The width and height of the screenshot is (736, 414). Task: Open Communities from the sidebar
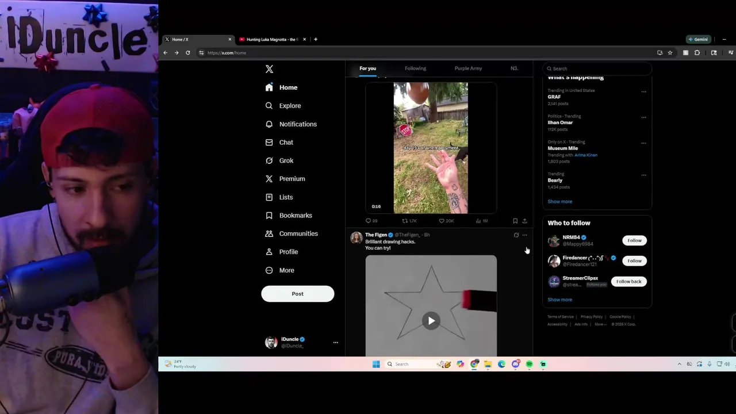(x=290, y=233)
